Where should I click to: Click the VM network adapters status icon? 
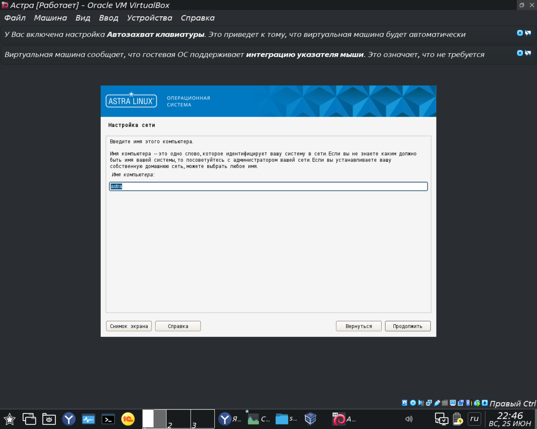429,403
